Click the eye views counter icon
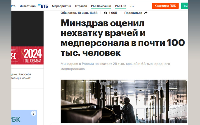The height and width of the screenshot is (125, 200). [x=106, y=13]
